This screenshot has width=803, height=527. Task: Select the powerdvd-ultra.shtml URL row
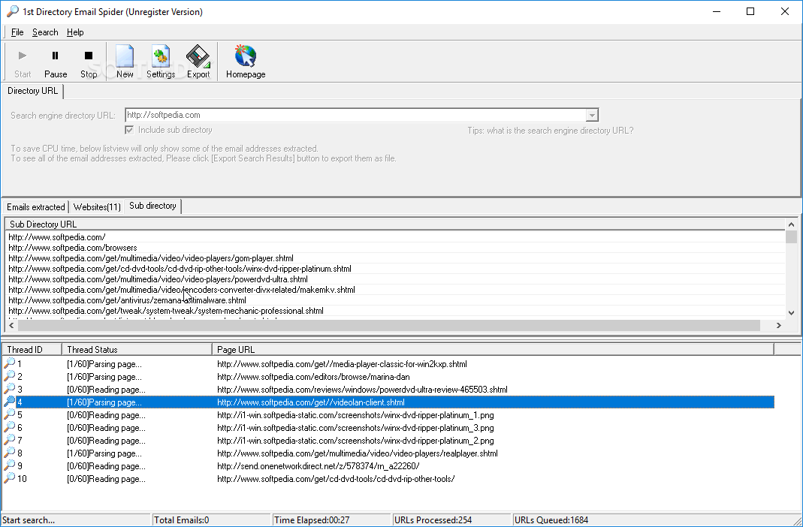pyautogui.click(x=395, y=279)
